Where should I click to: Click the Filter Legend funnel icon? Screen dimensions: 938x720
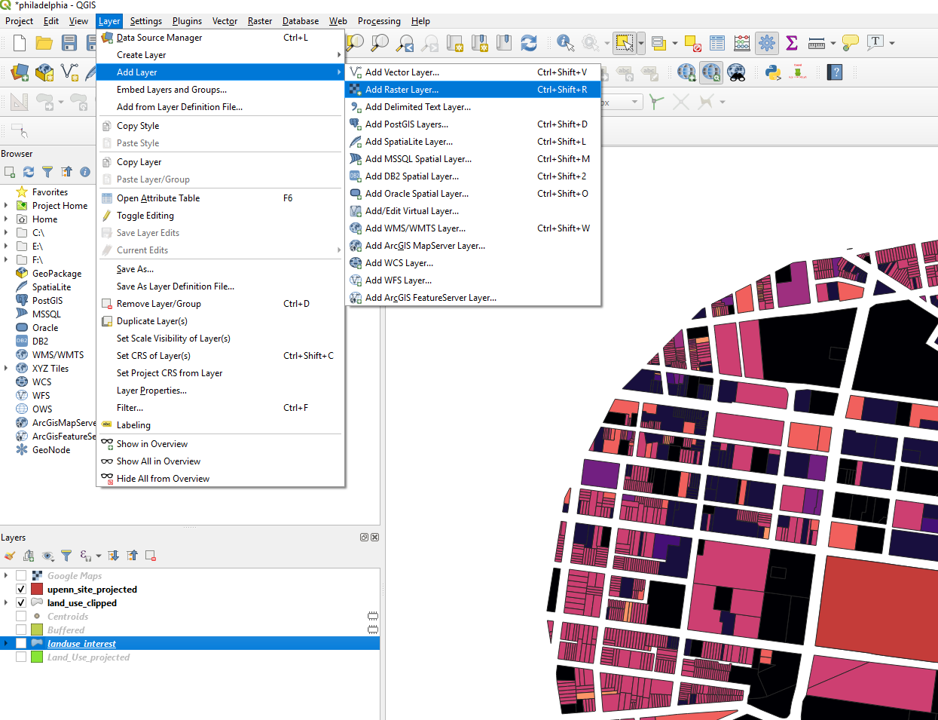(66, 556)
